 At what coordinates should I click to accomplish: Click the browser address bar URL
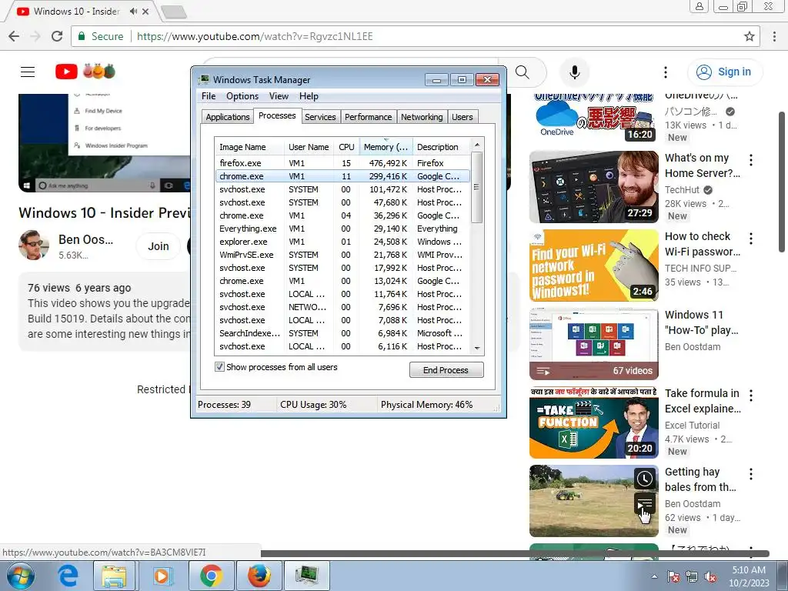click(255, 36)
